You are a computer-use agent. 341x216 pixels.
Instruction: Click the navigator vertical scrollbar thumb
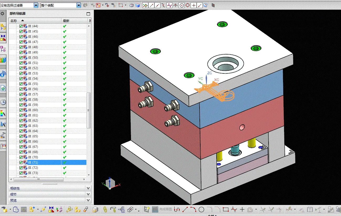tap(89, 110)
